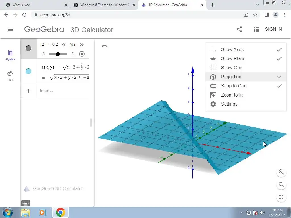This screenshot has height=218, width=291.
Task: Click the plus icon to add an item
Action: point(28,91)
